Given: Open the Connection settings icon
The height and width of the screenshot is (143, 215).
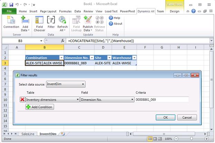Looking at the screenshot, I should (11, 22).
